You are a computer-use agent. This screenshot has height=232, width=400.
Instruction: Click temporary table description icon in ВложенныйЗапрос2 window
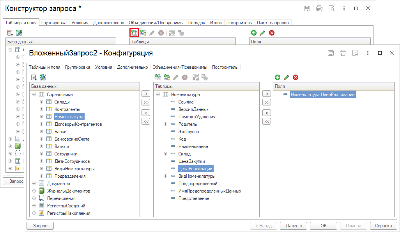[x=167, y=77]
